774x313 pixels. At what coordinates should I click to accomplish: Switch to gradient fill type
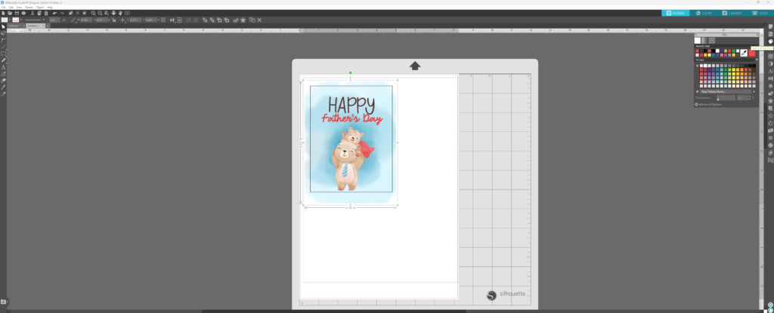pyautogui.click(x=705, y=40)
